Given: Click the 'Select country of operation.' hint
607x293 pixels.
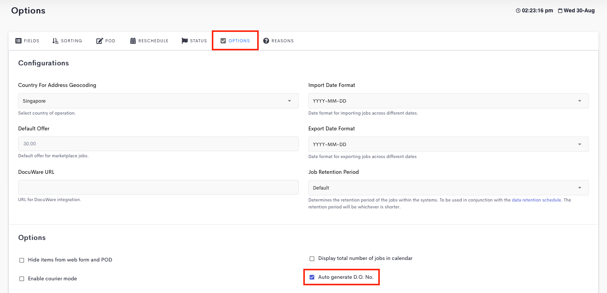Looking at the screenshot, I should 47,113.
